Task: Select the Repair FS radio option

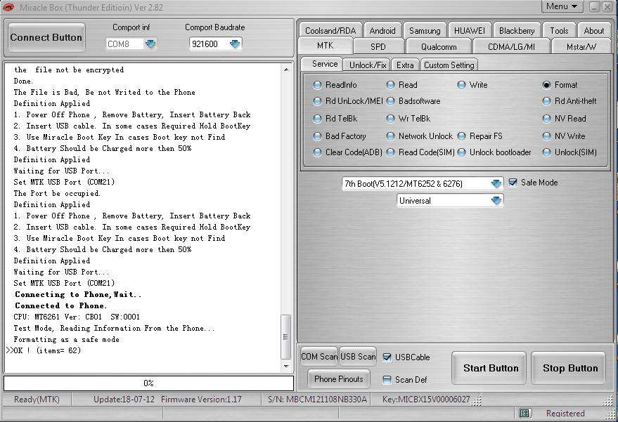Action: click(x=461, y=136)
